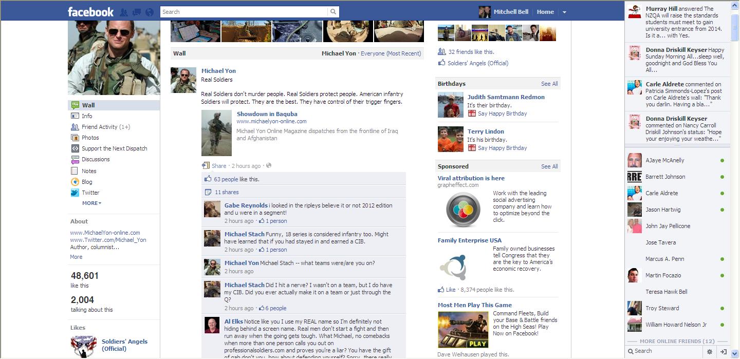Click 6 people likes on Michael Stach comment
Viewport: 740px width, 359px height.
click(276, 308)
